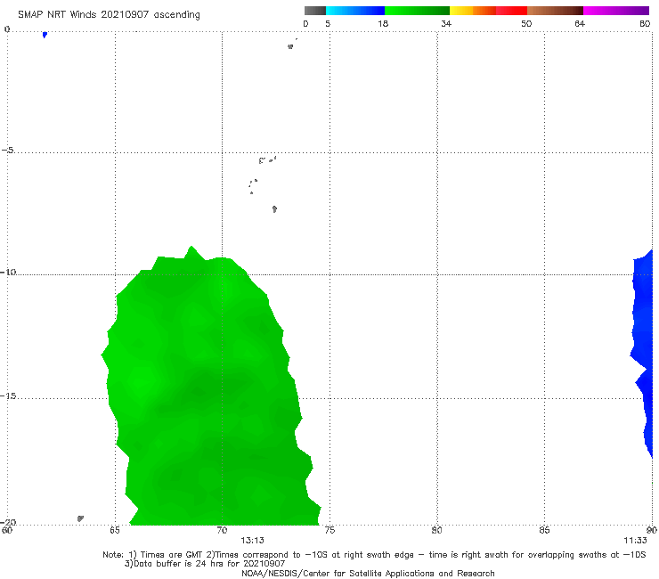Click the island marker near 7S, 72E
Viewport: 659px width, 579px height.
click(274, 208)
